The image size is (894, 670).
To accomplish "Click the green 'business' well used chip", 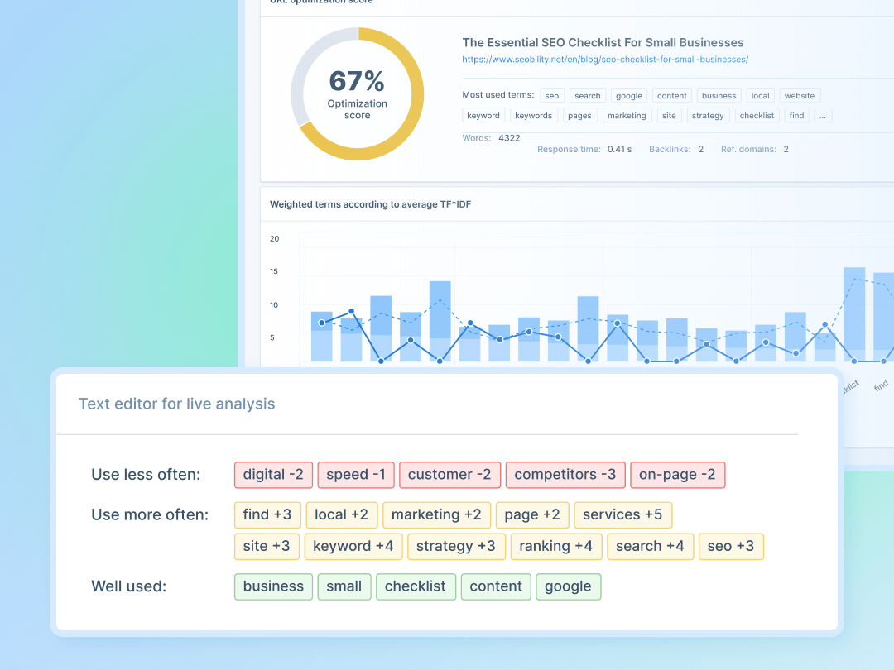I will (273, 586).
